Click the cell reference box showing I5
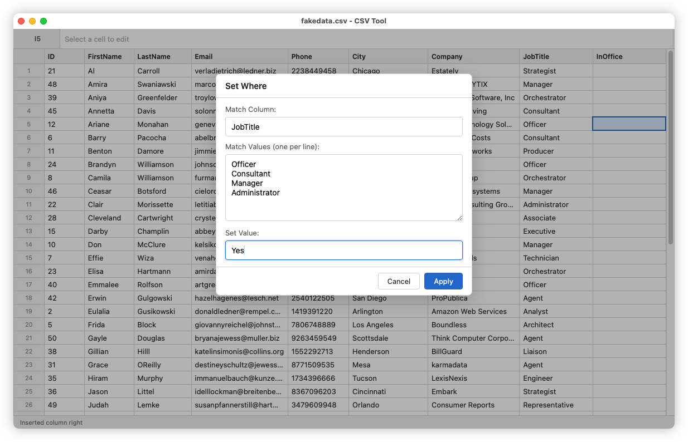 [36, 38]
